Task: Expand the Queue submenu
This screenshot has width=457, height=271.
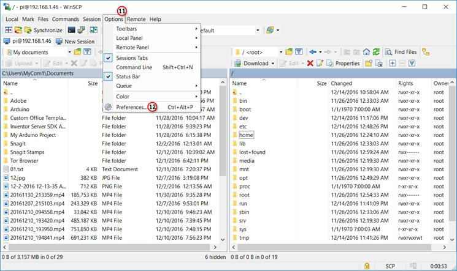Action: 152,86
